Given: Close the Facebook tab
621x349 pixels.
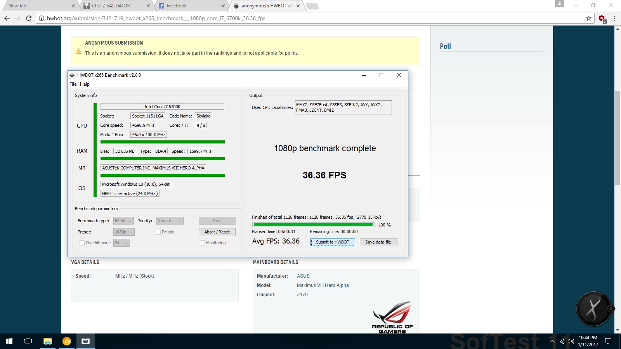Looking at the screenshot, I should point(223,6).
